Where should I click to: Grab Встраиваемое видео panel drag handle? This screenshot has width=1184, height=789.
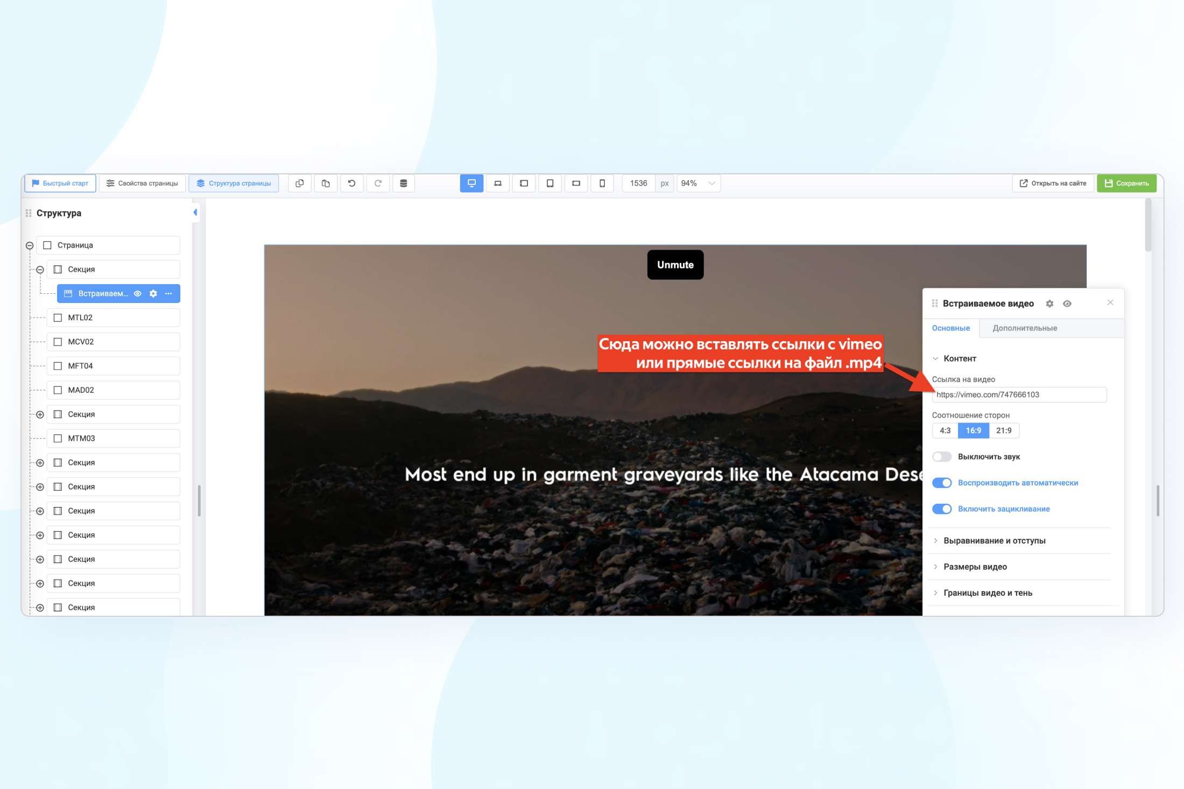point(935,304)
